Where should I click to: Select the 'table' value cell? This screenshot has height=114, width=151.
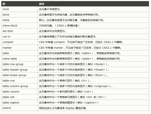click(x=20, y=53)
